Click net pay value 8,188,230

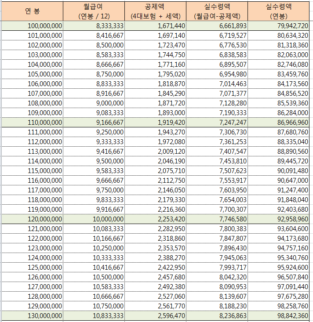click(x=217, y=306)
